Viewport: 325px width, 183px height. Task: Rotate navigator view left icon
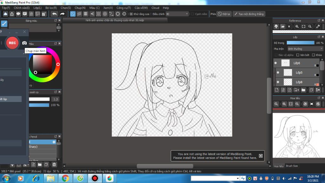[305, 104]
